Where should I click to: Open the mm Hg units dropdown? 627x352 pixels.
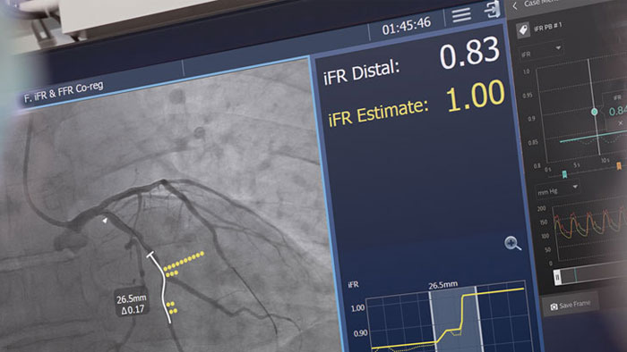pos(557,189)
